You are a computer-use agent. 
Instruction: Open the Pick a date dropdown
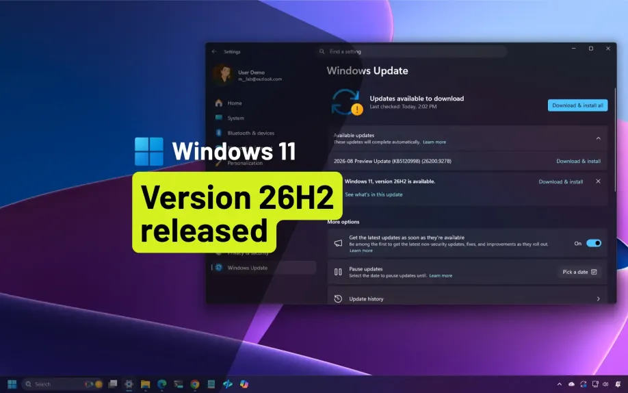pos(579,272)
